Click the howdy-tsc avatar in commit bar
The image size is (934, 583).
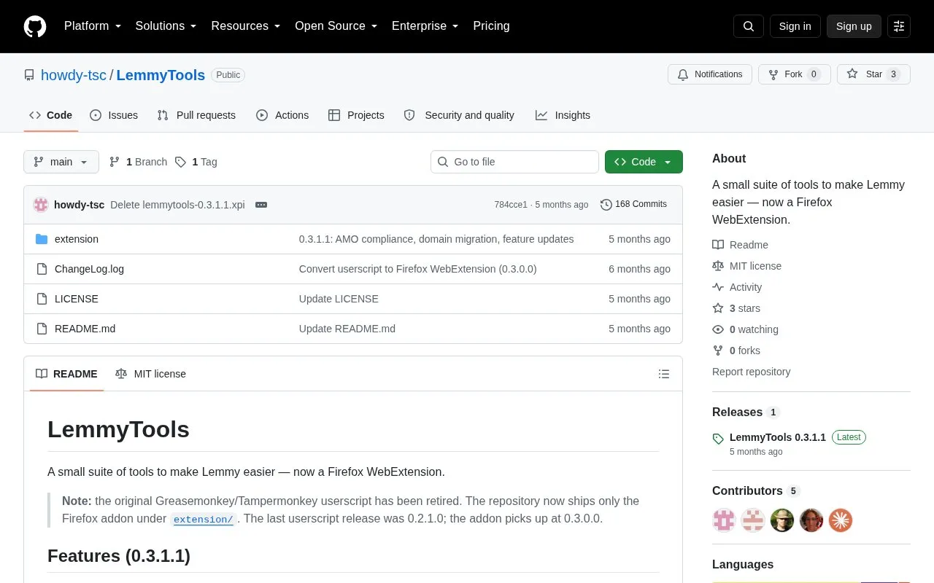(41, 205)
